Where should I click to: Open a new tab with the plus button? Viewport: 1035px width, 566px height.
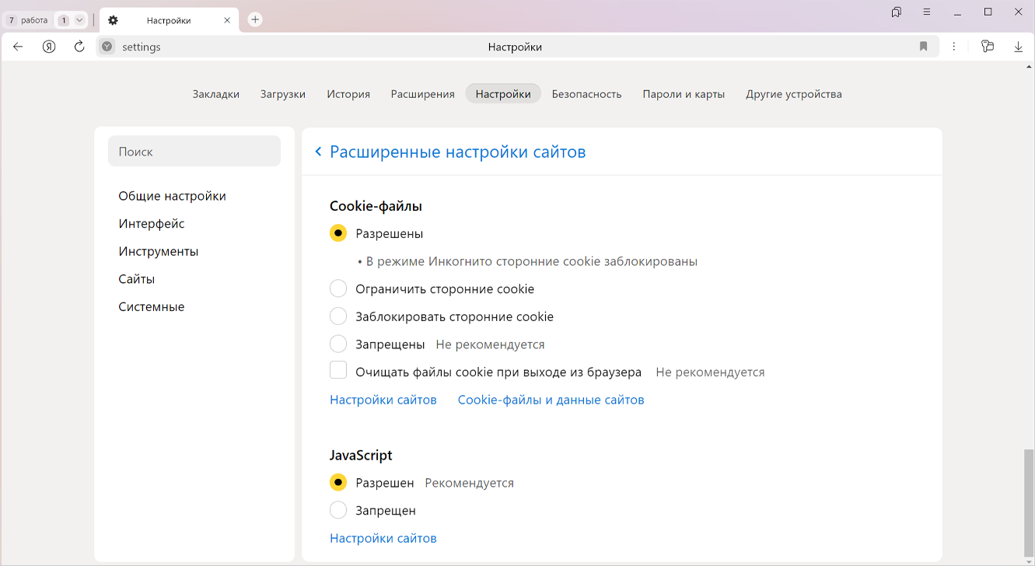255,20
